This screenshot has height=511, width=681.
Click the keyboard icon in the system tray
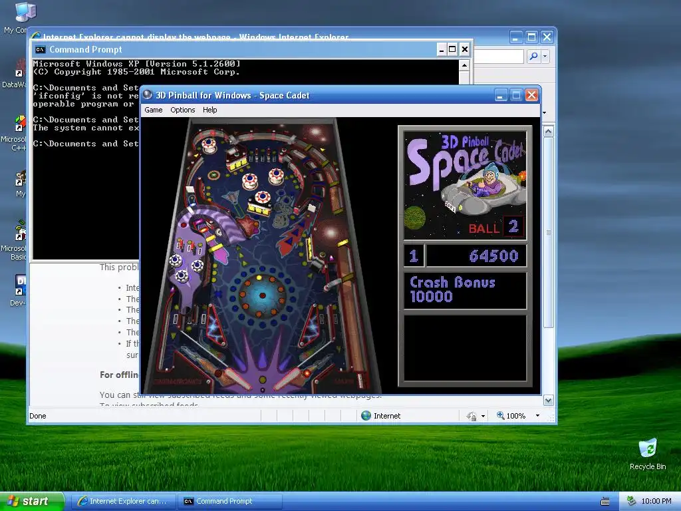pos(605,502)
